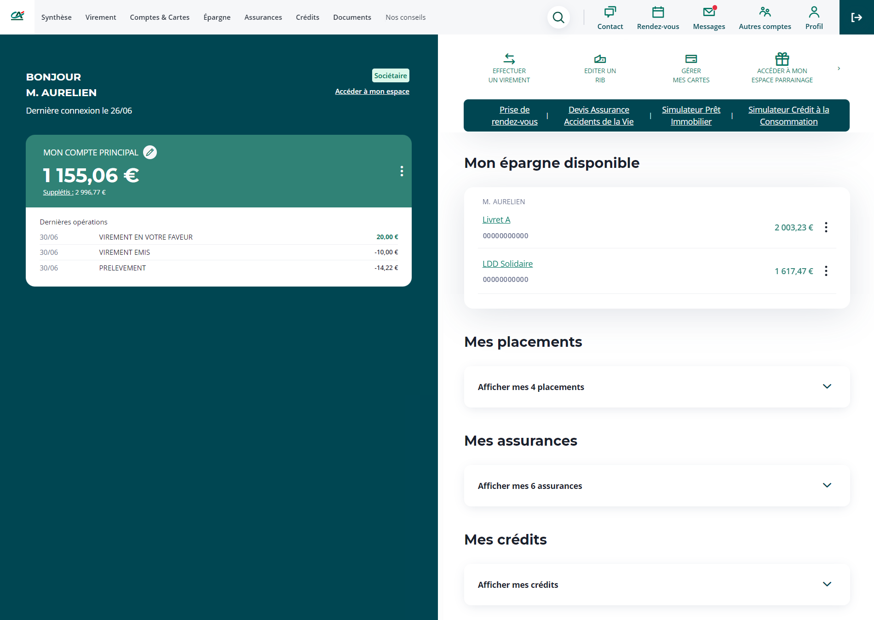Screen dimensions: 874x620
Task: Click the Effectuer un virement icon
Action: point(509,59)
